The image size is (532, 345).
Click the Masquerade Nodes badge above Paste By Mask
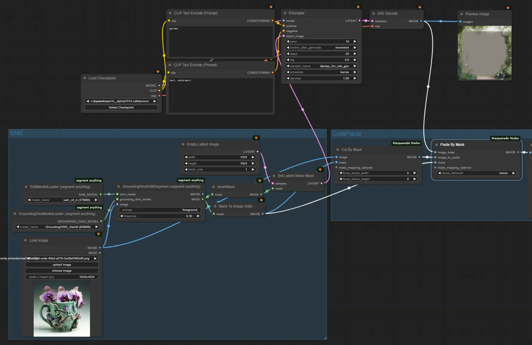505,138
